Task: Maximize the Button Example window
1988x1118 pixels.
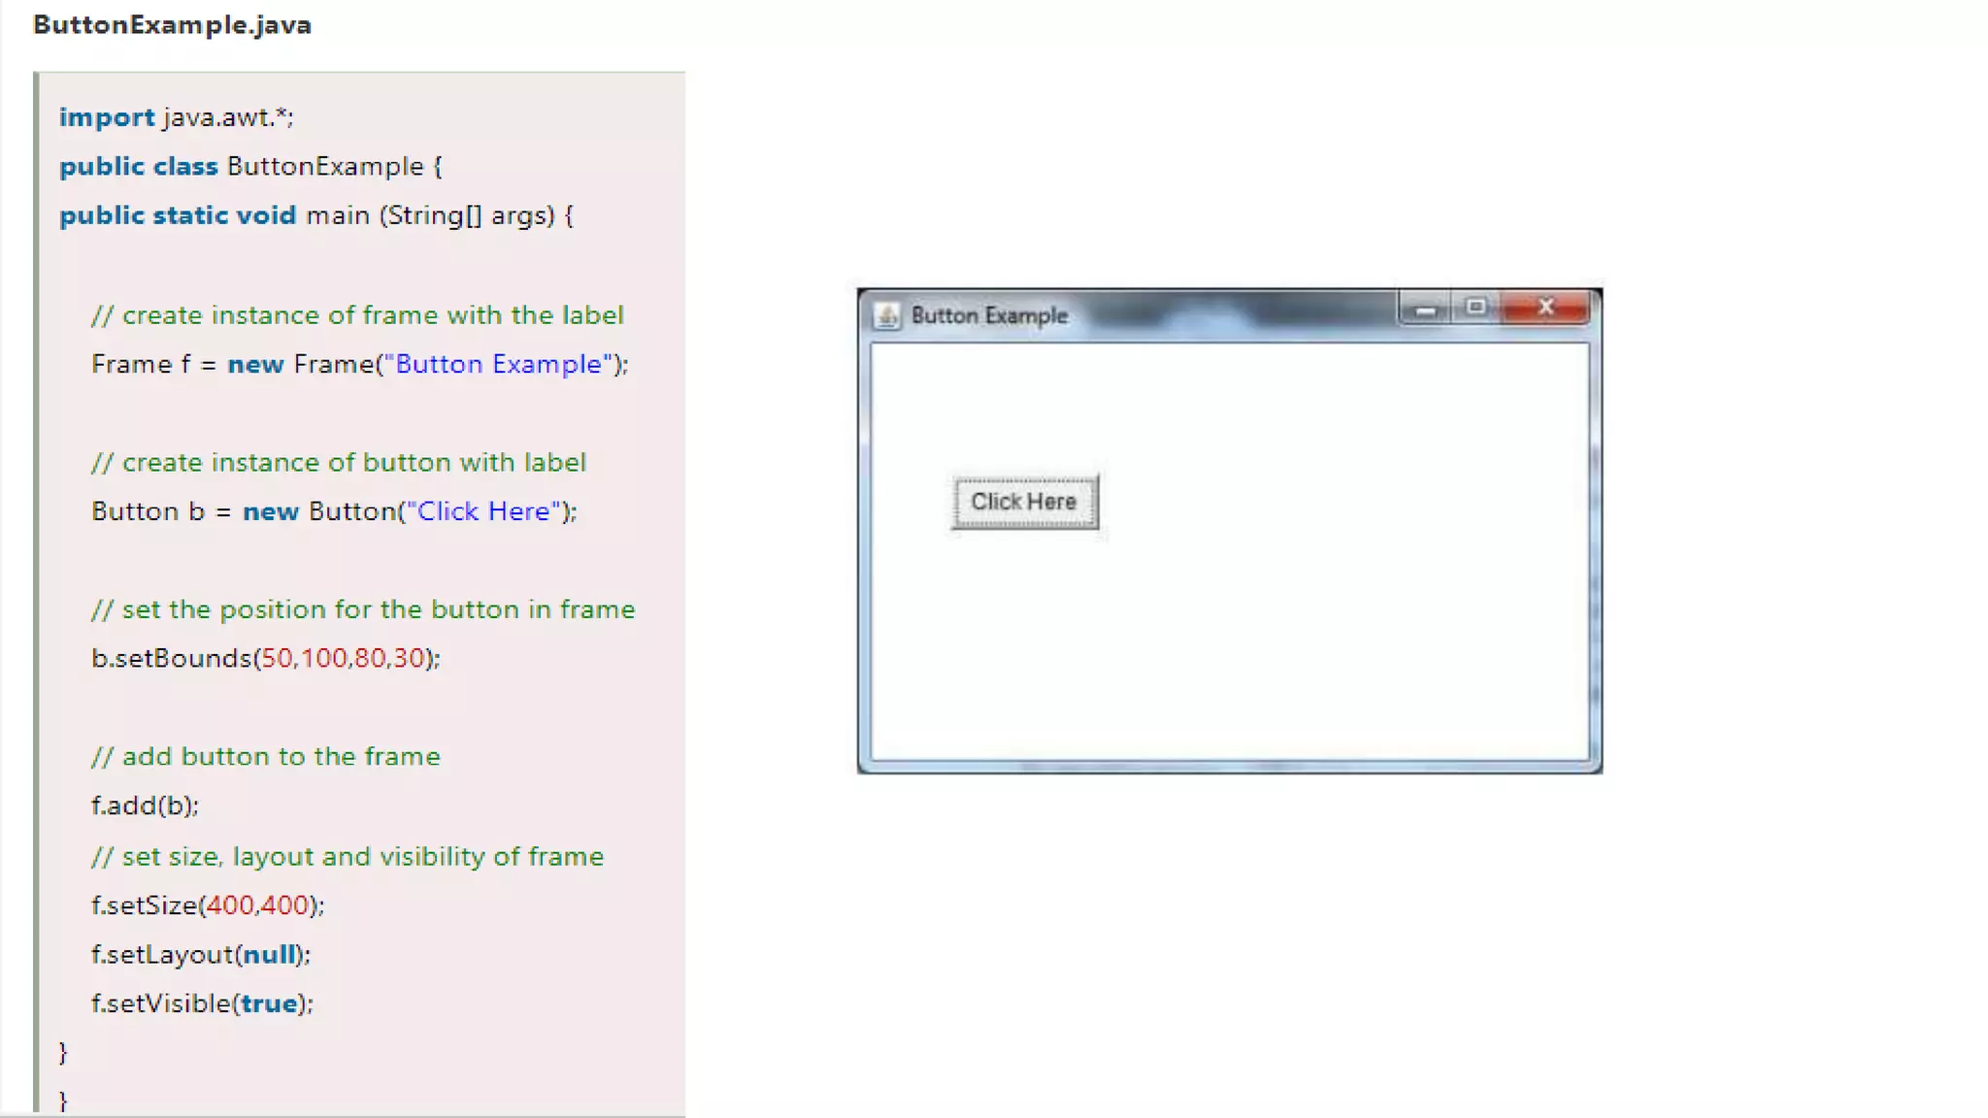Action: click(1475, 308)
